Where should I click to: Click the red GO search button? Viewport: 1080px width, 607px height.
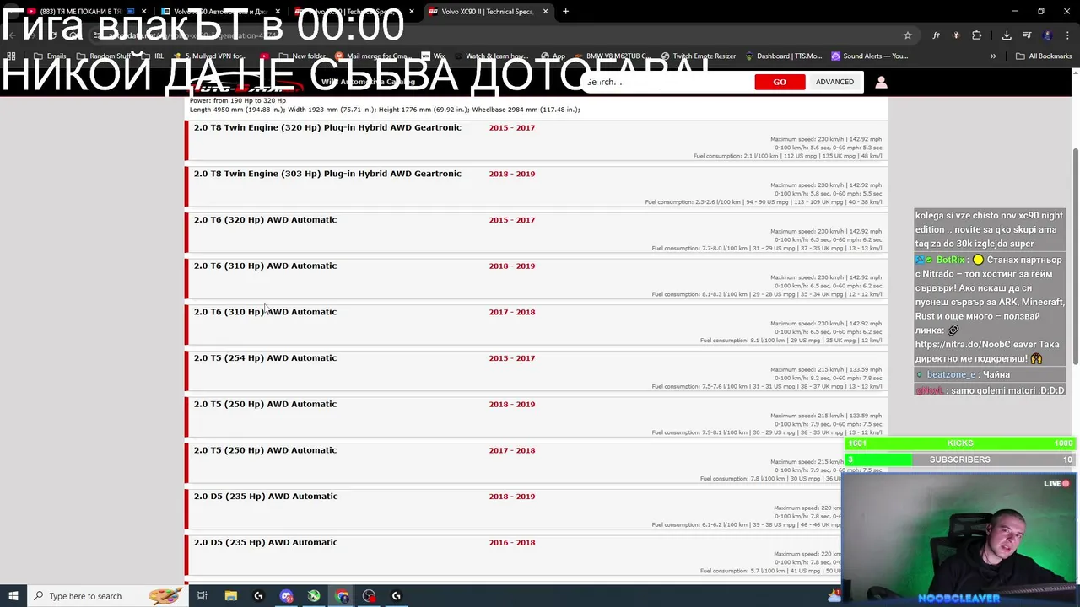[780, 82]
